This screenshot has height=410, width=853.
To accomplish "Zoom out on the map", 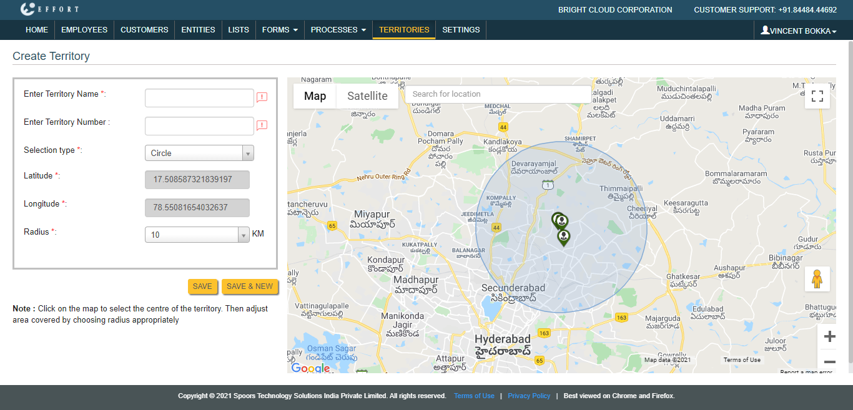I will [x=829, y=361].
